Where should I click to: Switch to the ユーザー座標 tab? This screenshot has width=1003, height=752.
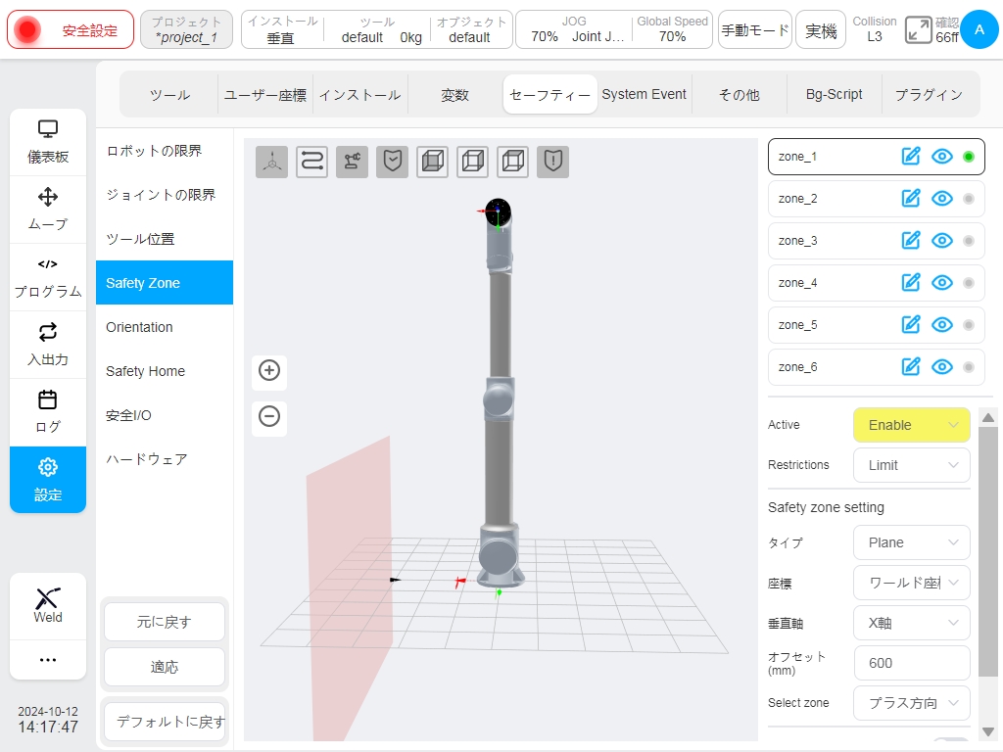264,95
